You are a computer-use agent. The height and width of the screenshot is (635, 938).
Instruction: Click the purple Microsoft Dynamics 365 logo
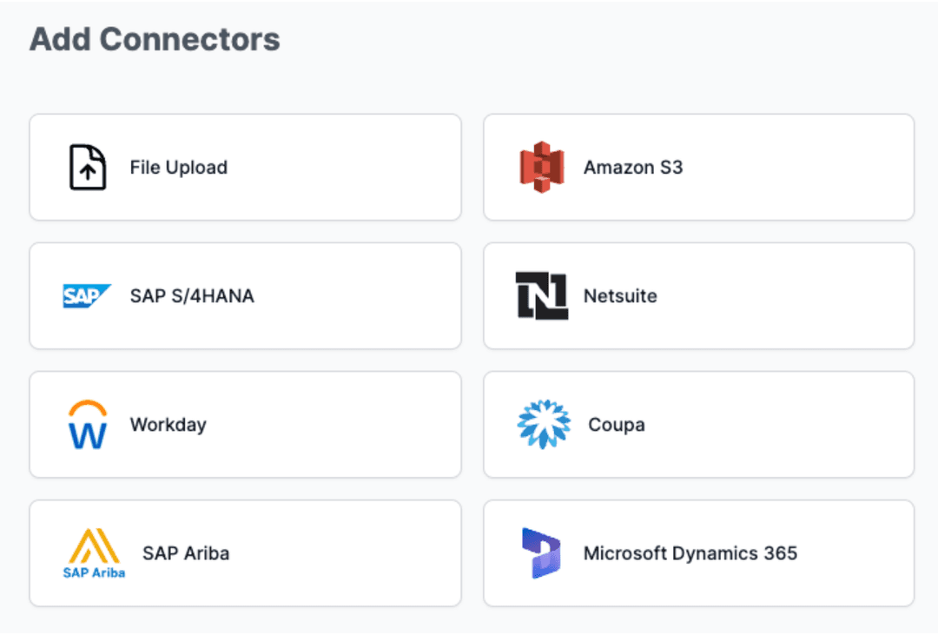pos(541,553)
